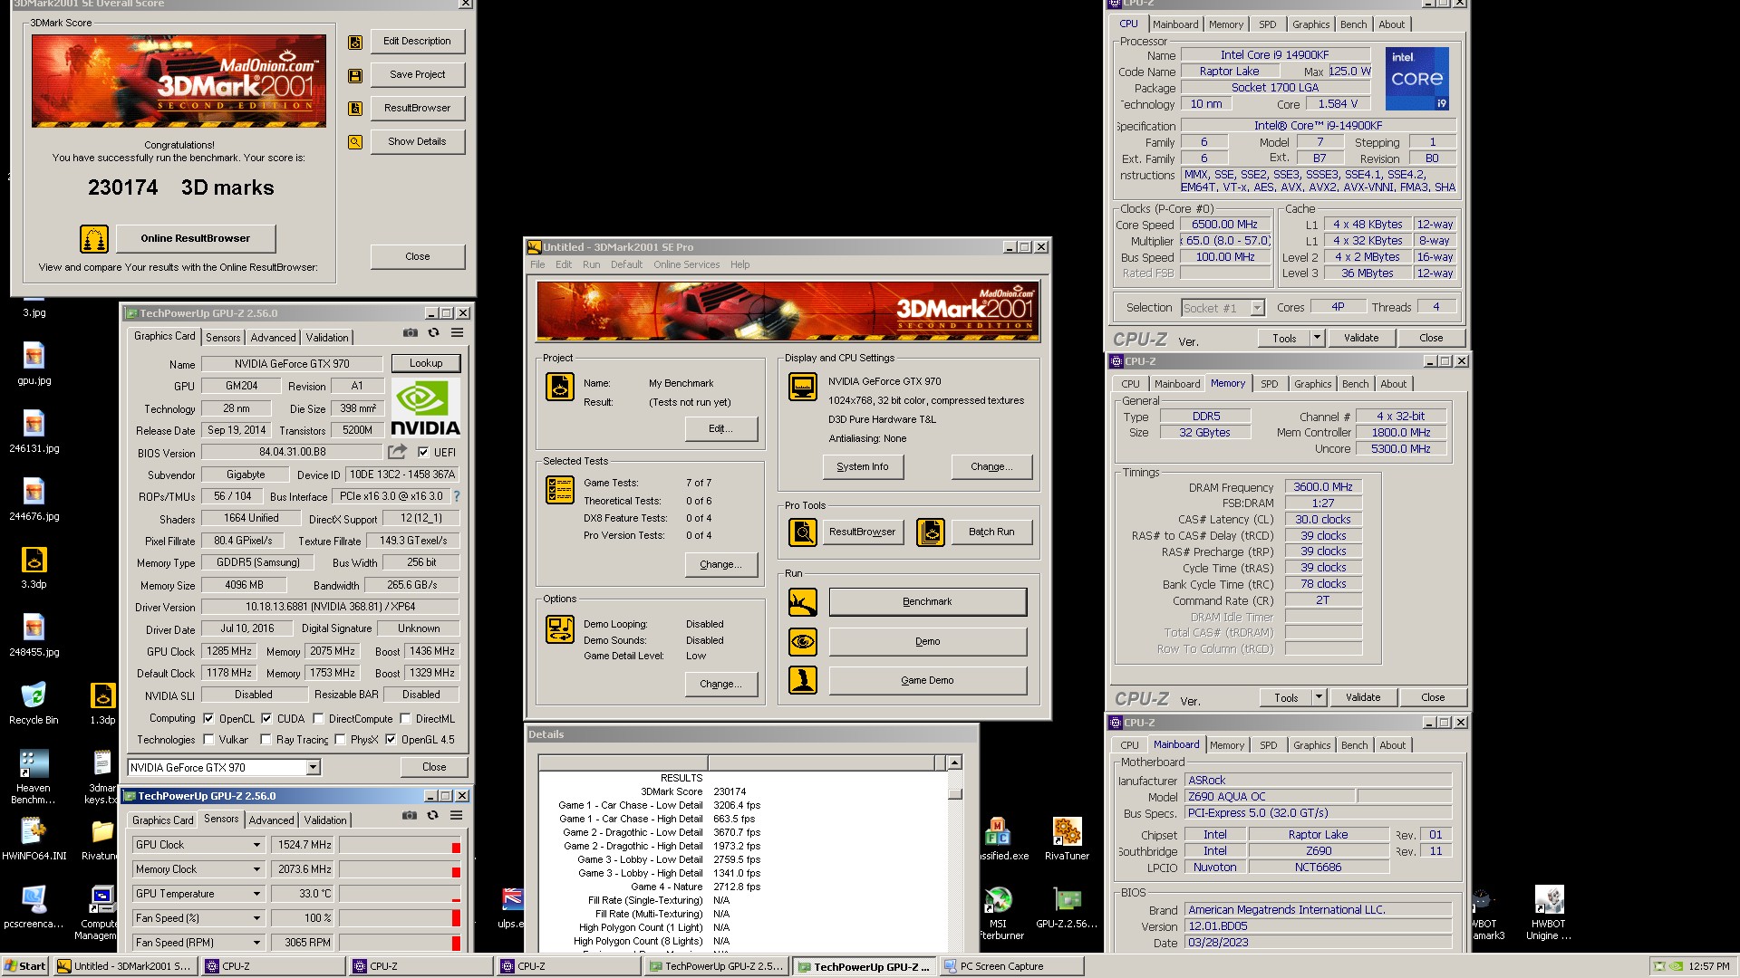1740x978 pixels.
Task: Click the ResultBrowser Pro Tools icon
Action: coord(803,532)
